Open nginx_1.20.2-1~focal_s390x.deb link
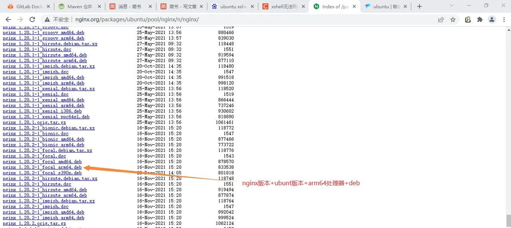511x228 pixels. [x=42, y=173]
